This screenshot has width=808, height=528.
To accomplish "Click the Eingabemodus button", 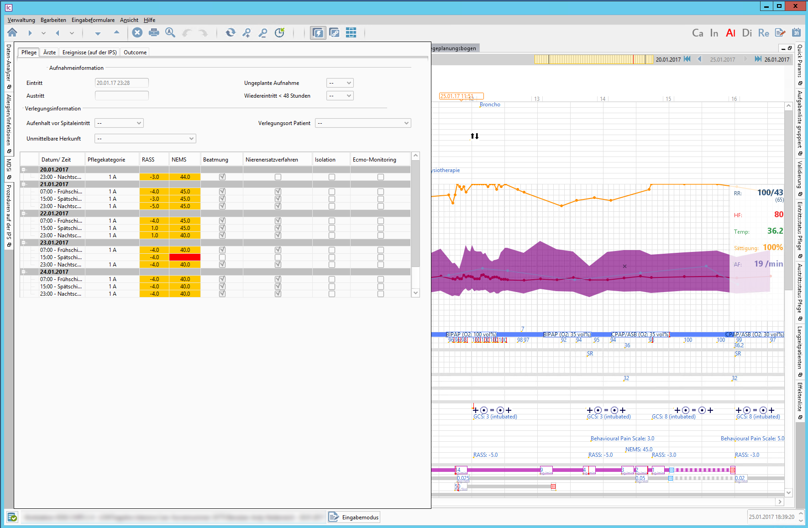I will click(x=354, y=517).
